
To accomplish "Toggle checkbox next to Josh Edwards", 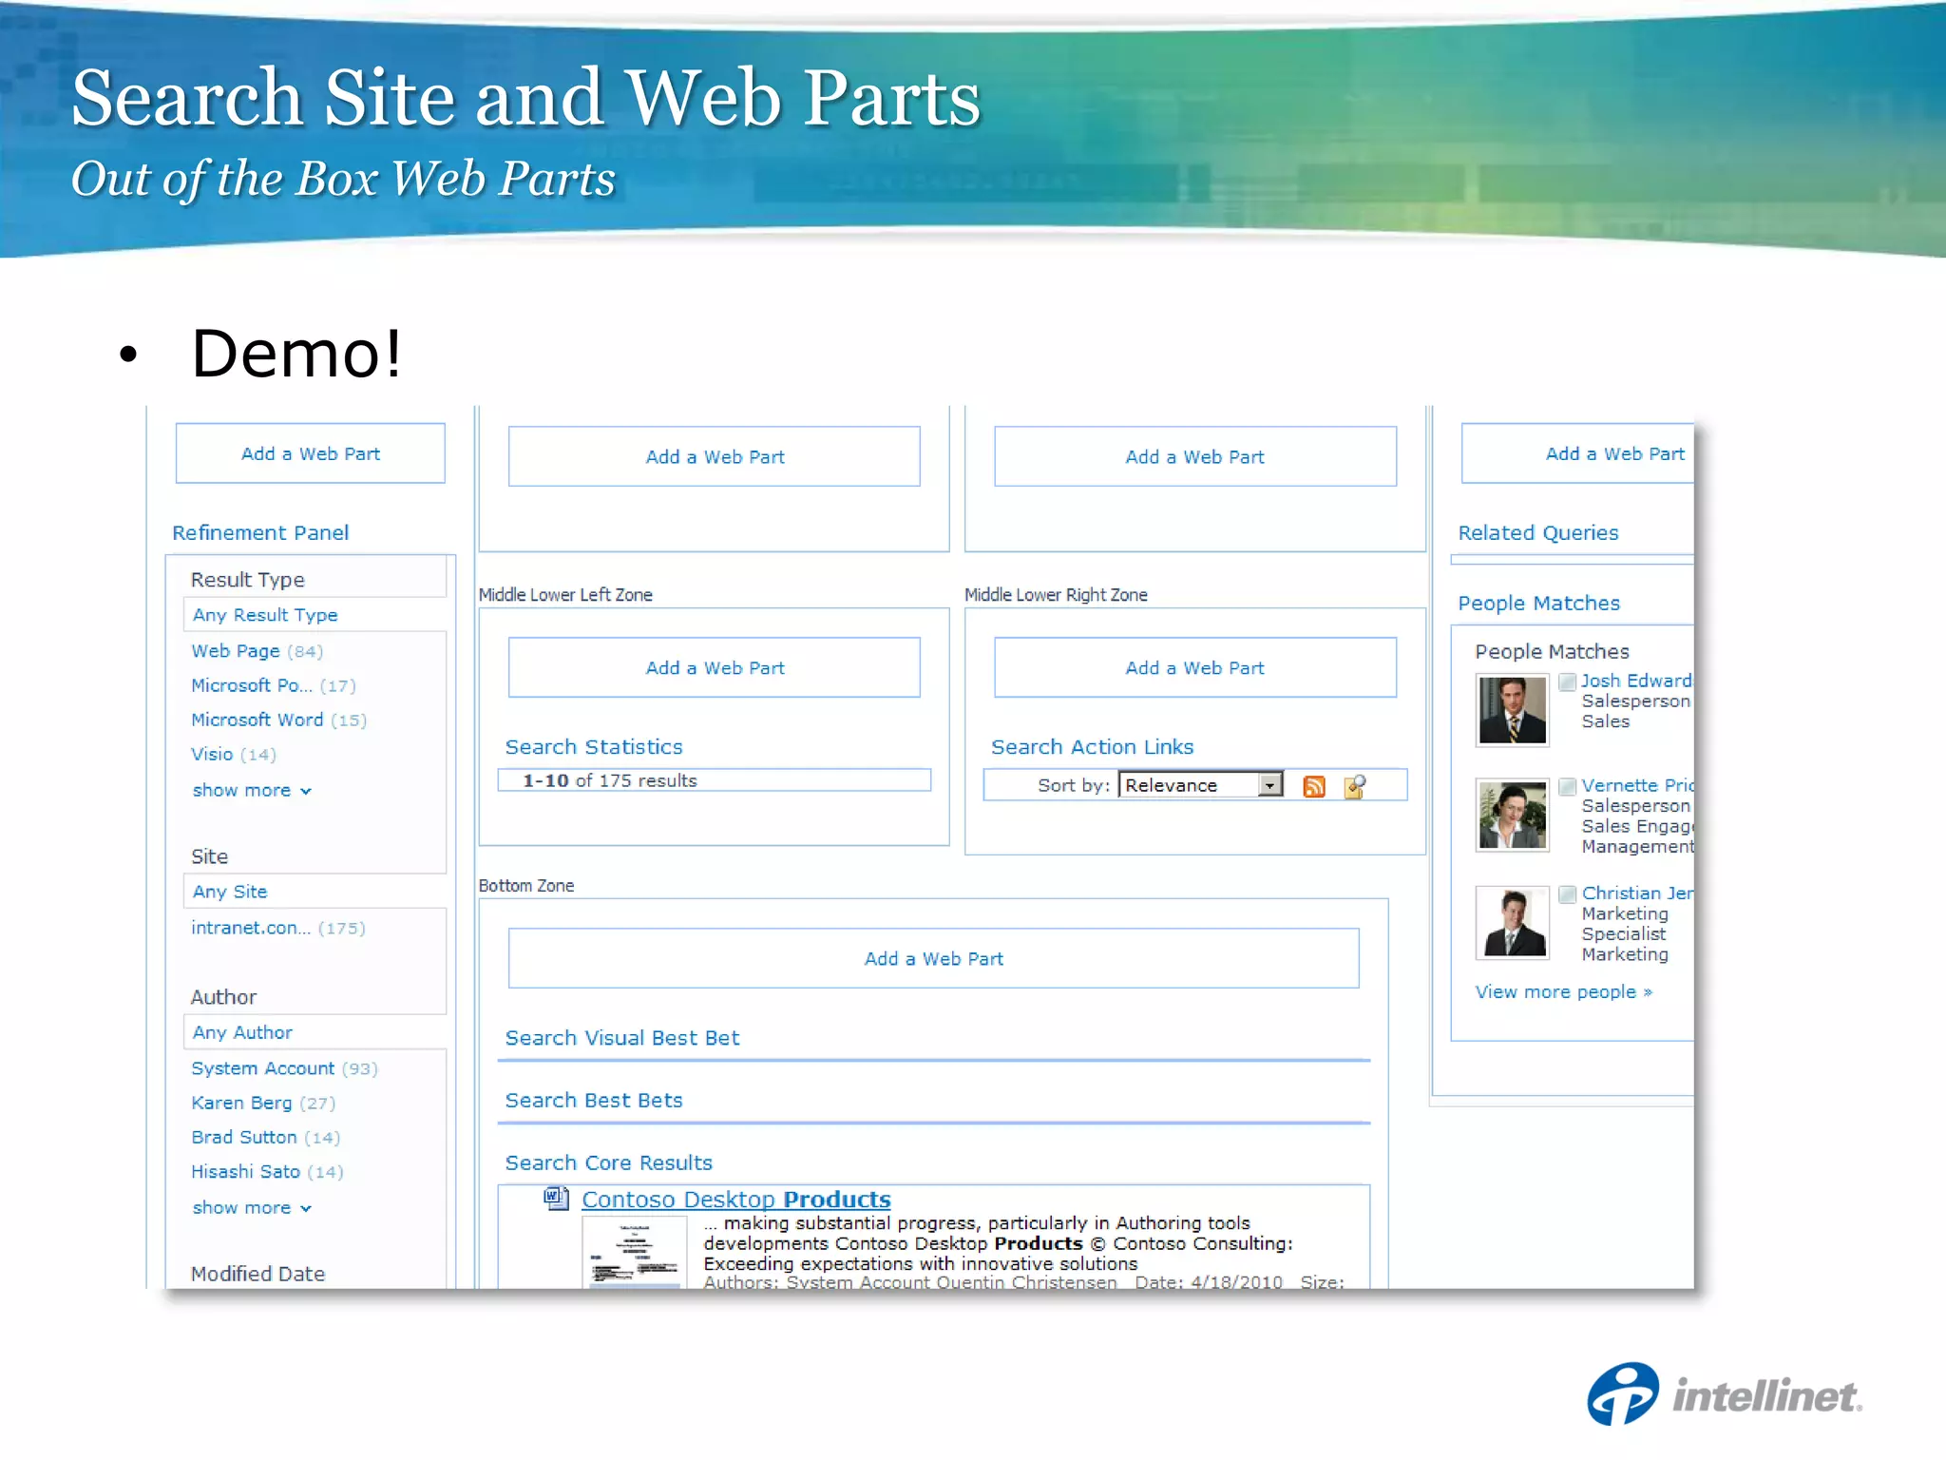I will coord(1568,682).
